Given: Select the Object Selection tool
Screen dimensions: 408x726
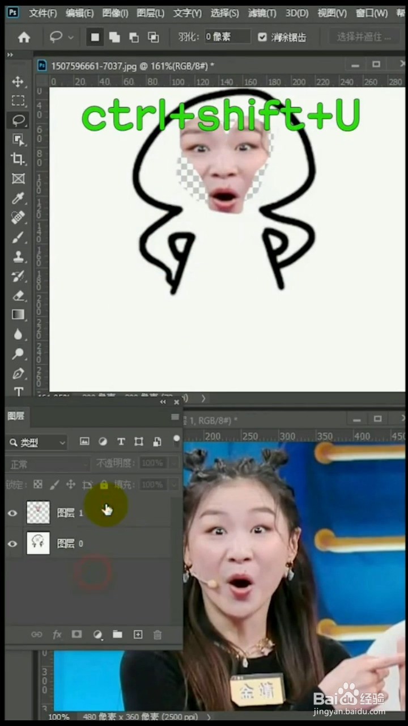Looking at the screenshot, I should point(18,140).
